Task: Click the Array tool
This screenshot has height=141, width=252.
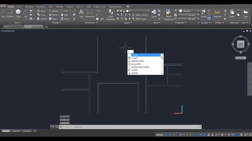Action: click(x=65, y=19)
